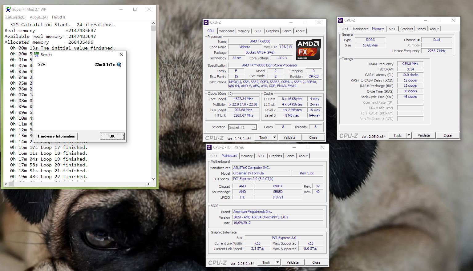Switch to Bench tab in Memory window

[x=421, y=29]
